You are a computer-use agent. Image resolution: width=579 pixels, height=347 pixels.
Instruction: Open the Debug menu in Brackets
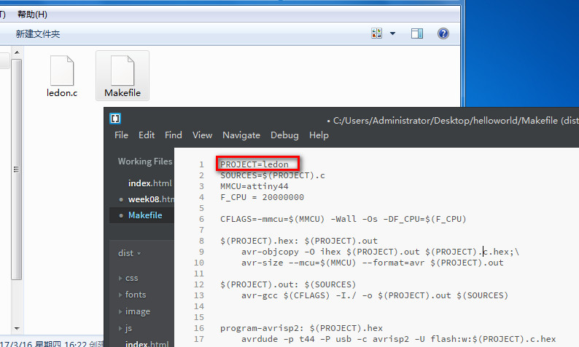point(284,135)
